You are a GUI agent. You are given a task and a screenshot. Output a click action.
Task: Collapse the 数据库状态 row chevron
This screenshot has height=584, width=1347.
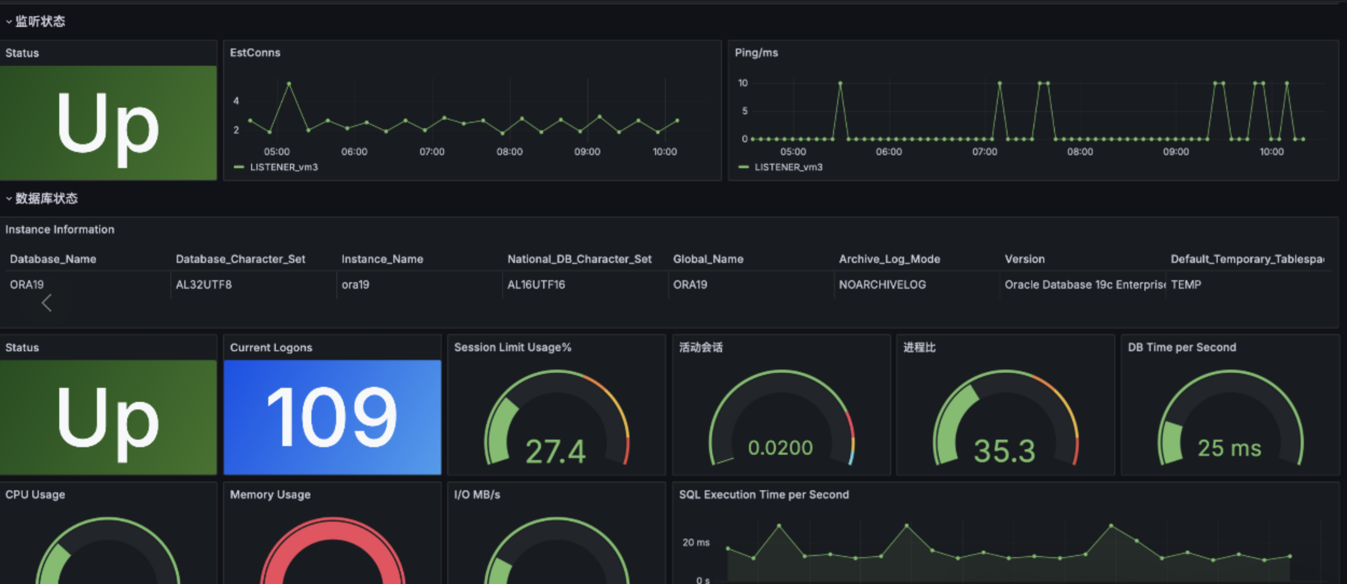click(9, 199)
